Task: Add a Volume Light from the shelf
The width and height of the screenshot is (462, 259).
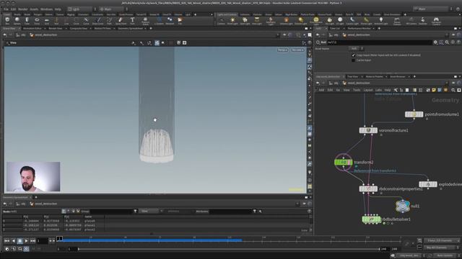Action: [x=286, y=21]
